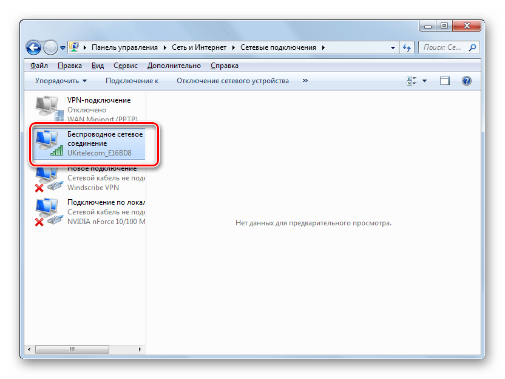Show hidden toolbar commands via » chevron
Viewport: 505px width, 379px height.
tap(305, 81)
